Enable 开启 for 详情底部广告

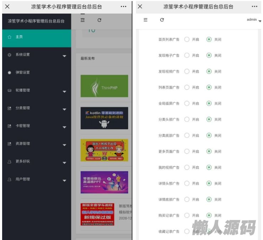coord(187,199)
